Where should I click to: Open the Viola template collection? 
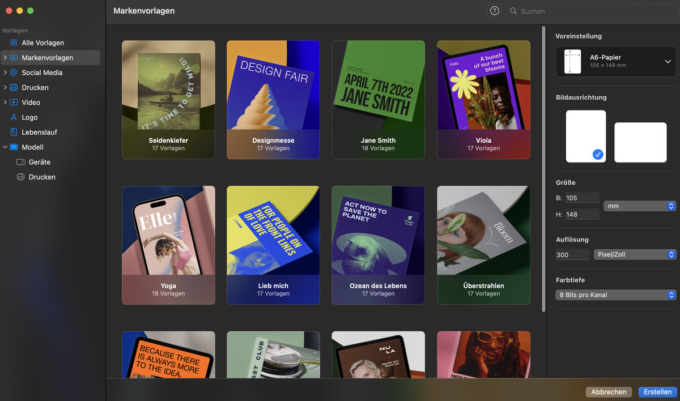click(483, 100)
